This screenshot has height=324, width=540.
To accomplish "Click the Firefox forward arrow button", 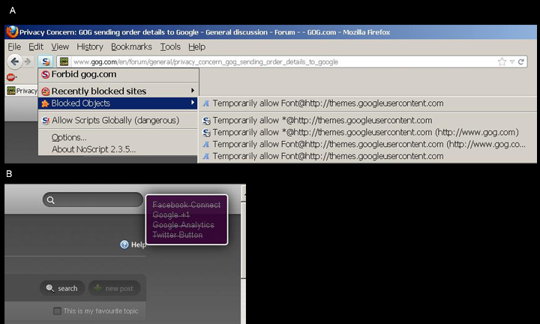I will (x=28, y=62).
